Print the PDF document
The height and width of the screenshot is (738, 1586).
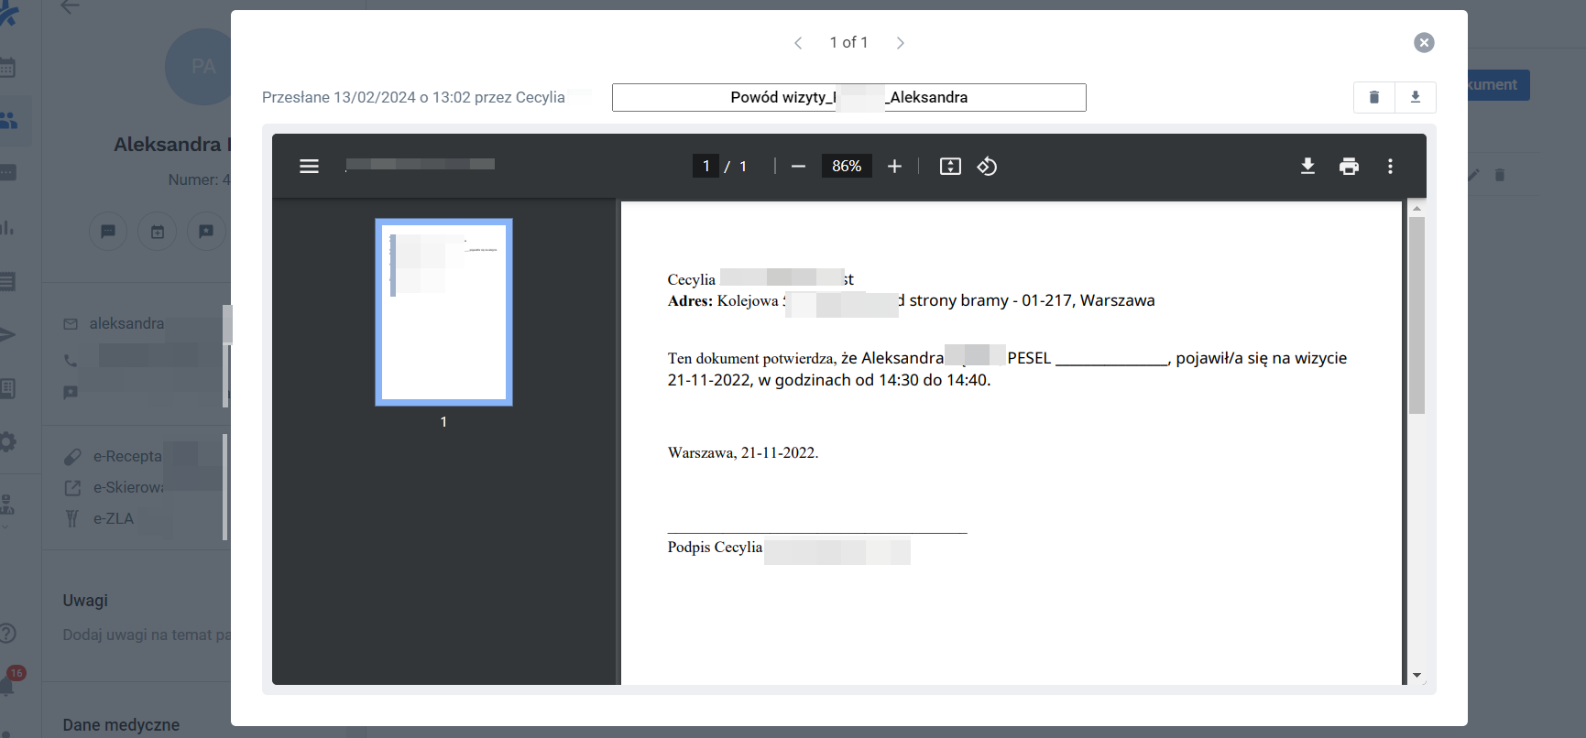1349,167
